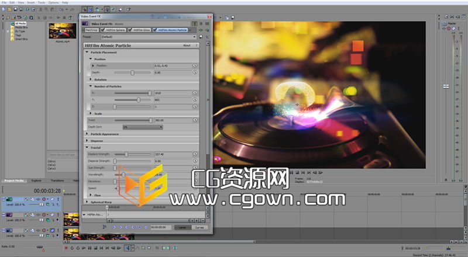Viewport: 468px width, 257px height.
Task: Open the Options menu
Action: click(x=53, y=2)
